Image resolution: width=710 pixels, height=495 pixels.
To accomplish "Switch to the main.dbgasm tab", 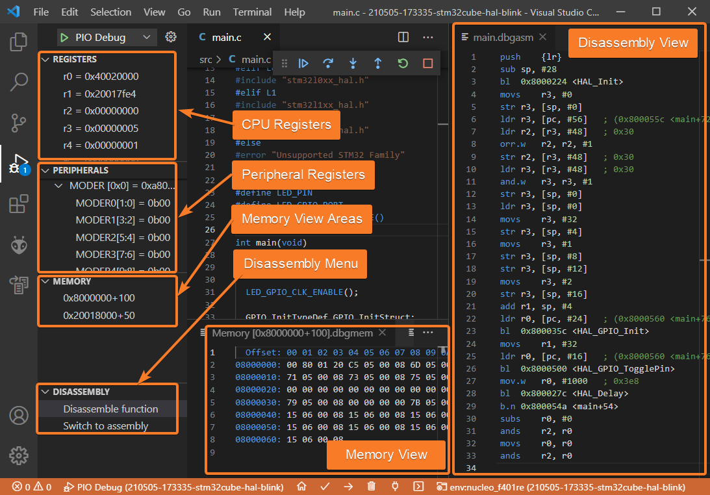I will 503,37.
